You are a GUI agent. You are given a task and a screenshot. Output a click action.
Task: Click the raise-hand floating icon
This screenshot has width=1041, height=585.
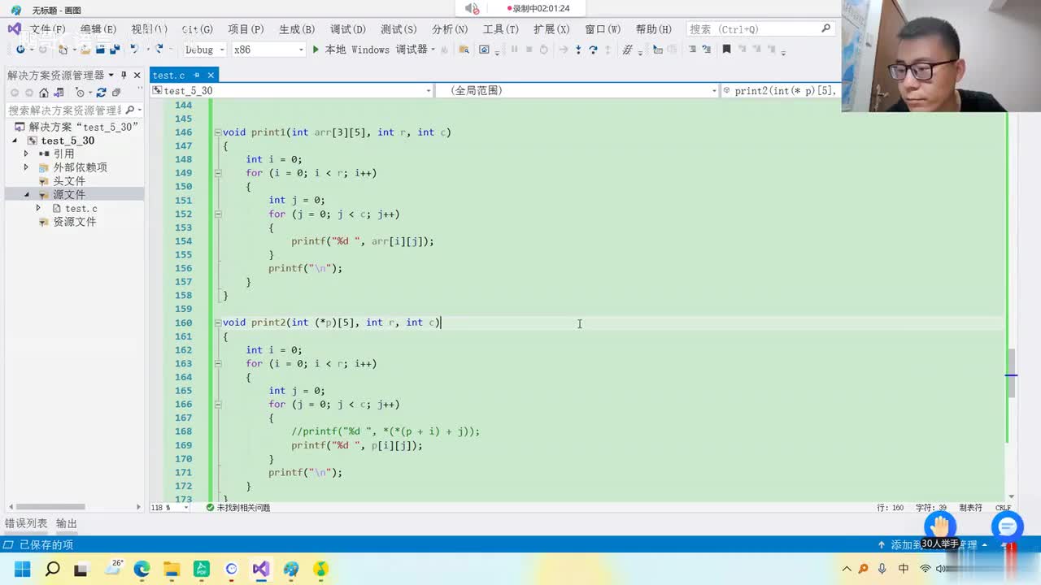tap(942, 526)
